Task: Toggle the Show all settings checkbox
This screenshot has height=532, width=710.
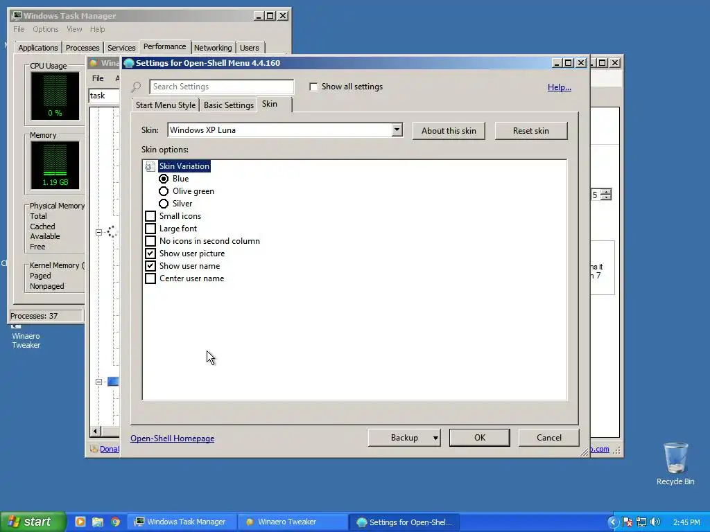Action: (313, 87)
